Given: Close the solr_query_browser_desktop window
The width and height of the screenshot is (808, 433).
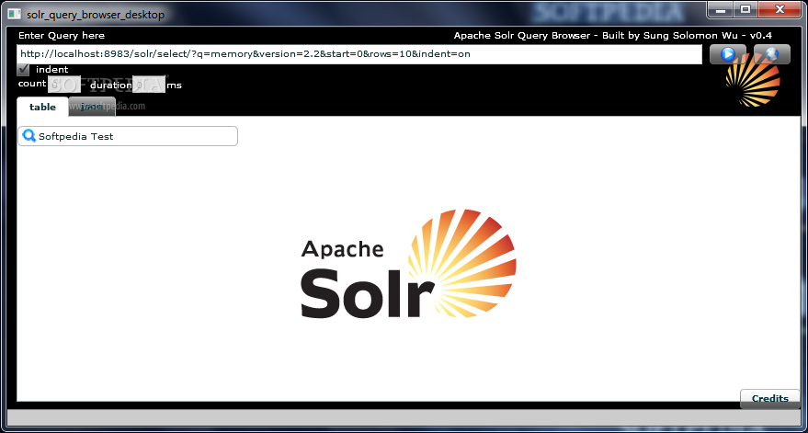Looking at the screenshot, I should click(780, 10).
